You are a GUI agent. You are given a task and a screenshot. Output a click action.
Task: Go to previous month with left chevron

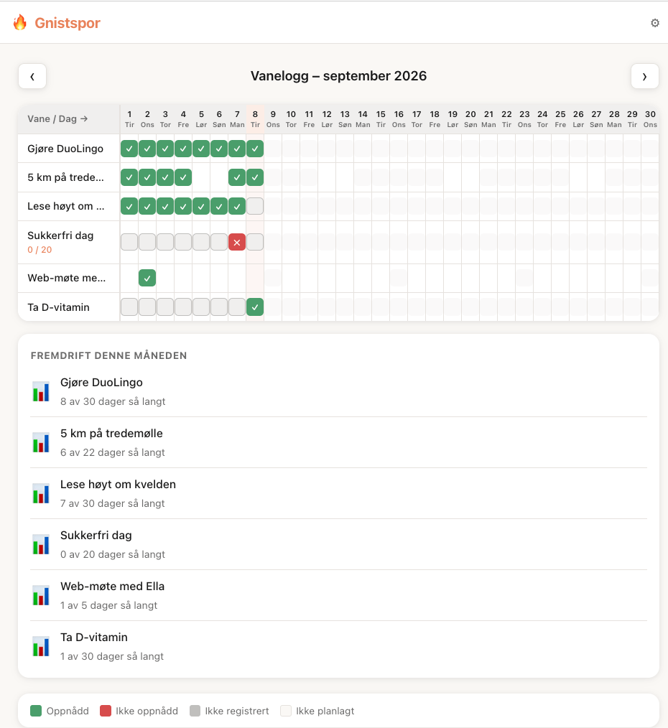(x=32, y=76)
